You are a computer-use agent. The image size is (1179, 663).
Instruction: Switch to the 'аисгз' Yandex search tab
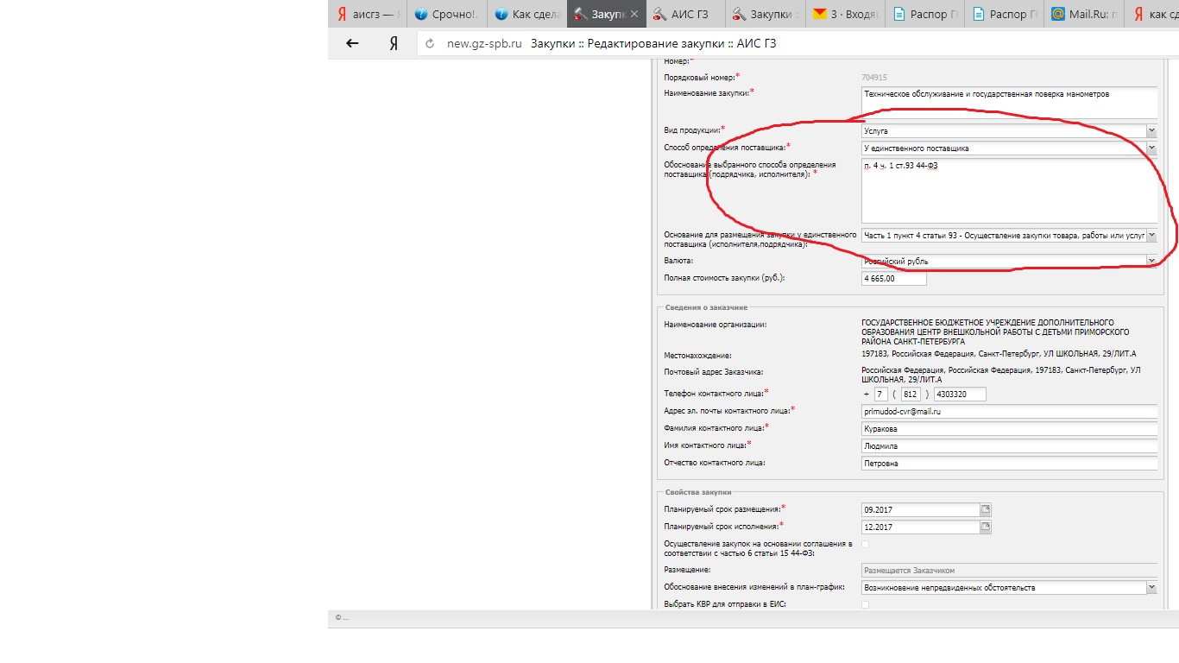coord(368,14)
